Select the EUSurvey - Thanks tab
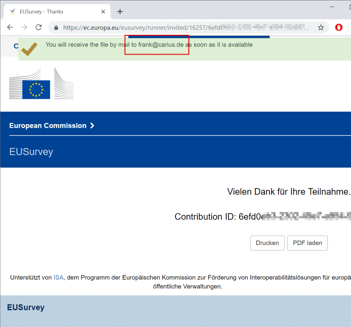The image size is (351, 327). pyautogui.click(x=57, y=12)
